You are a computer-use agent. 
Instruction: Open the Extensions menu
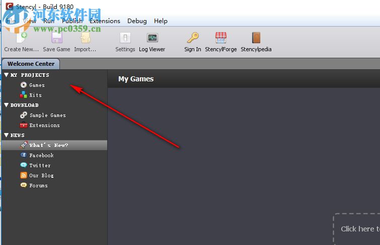pyautogui.click(x=105, y=21)
